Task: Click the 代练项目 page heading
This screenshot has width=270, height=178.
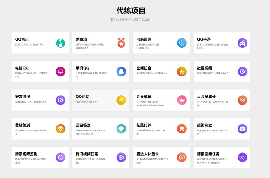Action: click(131, 11)
